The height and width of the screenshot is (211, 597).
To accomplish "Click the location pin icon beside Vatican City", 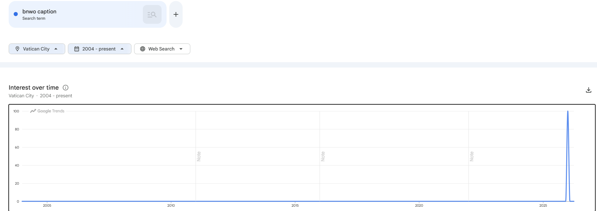I will [x=17, y=49].
